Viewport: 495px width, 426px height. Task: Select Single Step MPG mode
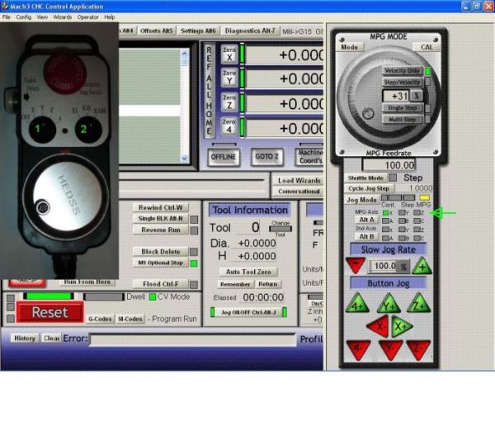click(x=402, y=108)
